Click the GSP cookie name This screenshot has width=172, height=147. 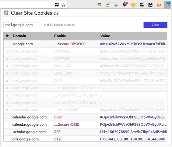[x=57, y=132]
